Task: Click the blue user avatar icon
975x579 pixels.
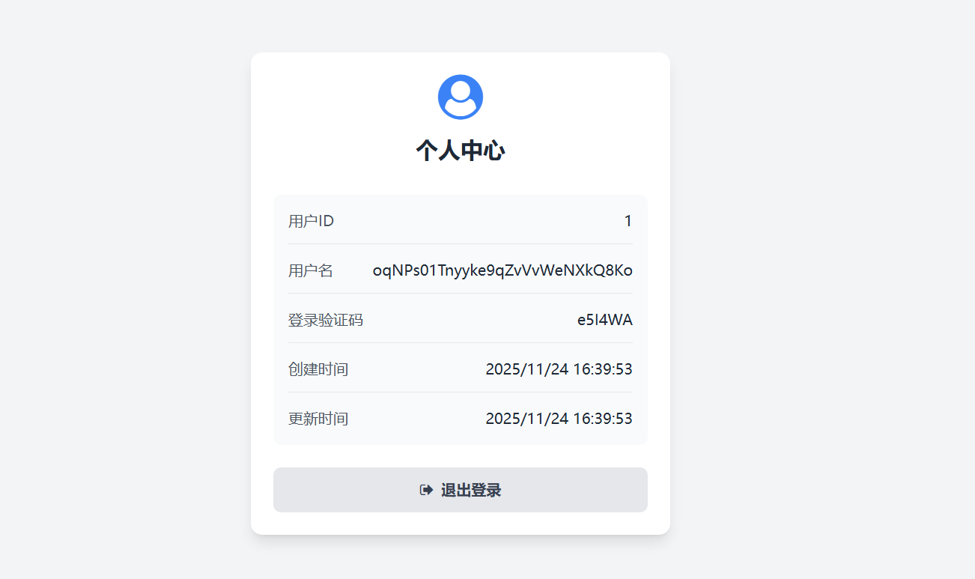Action: [x=460, y=97]
